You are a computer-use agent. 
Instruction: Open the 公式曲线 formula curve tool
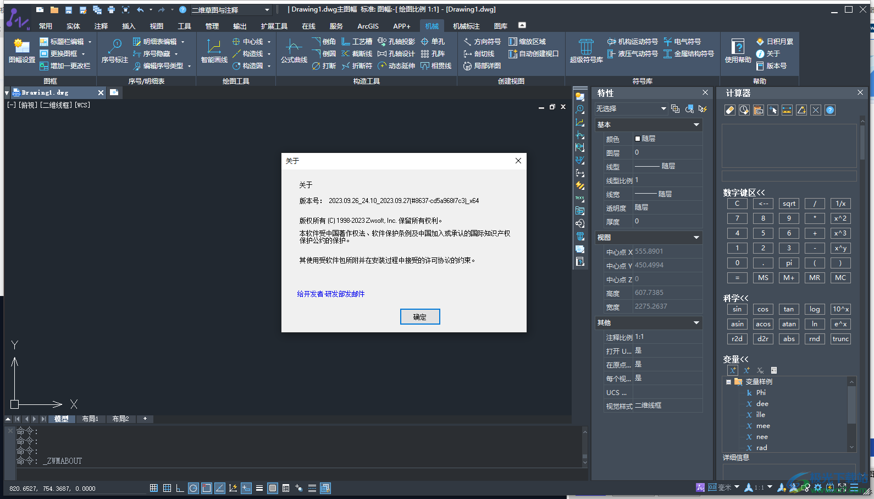click(294, 52)
